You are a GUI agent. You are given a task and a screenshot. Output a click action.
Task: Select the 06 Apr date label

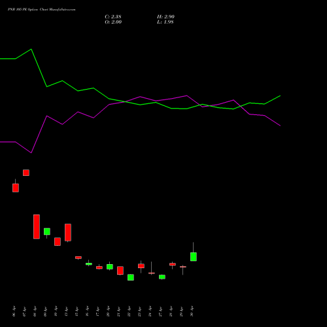pos(14,311)
